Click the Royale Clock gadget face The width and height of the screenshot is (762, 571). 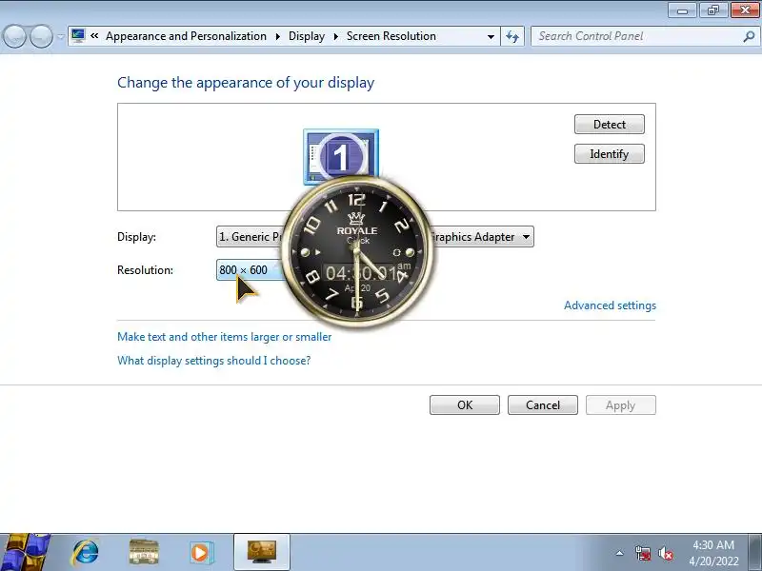point(357,252)
